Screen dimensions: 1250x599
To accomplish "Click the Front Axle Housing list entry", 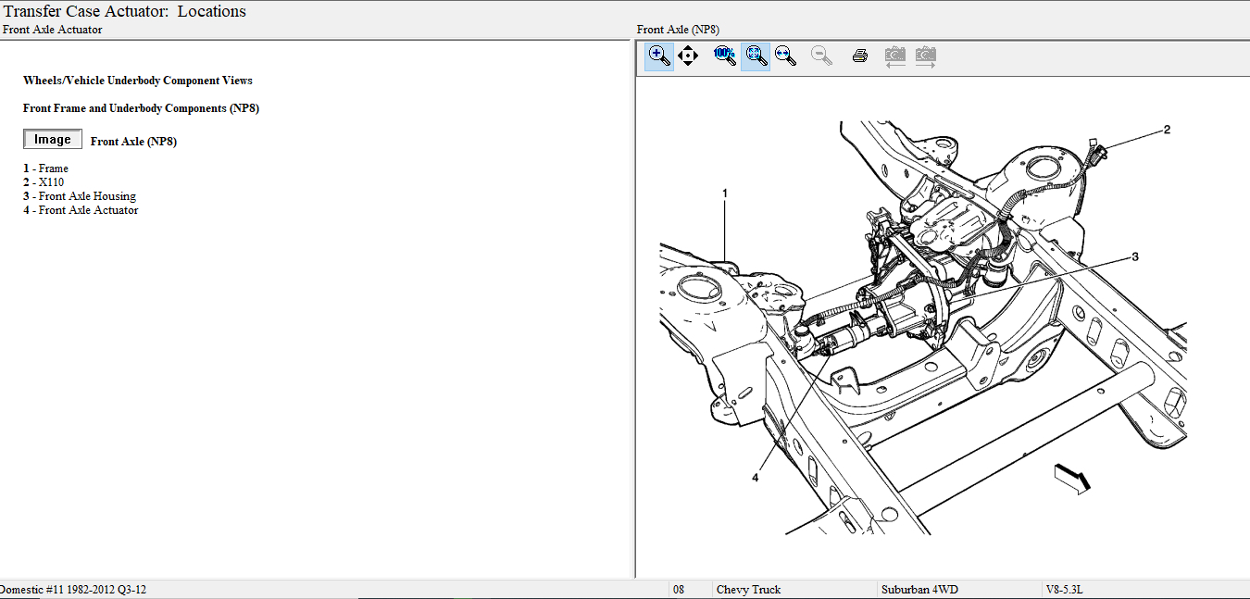I will tap(86, 196).
